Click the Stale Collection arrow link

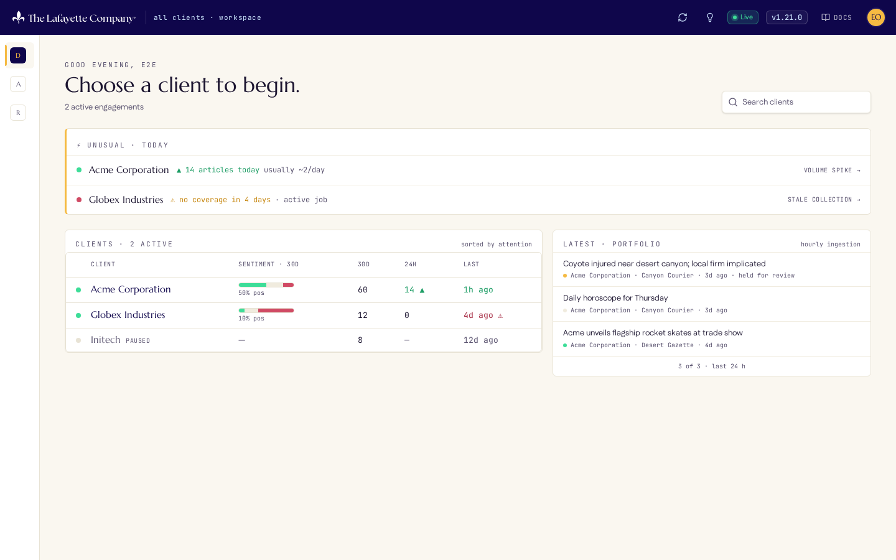pos(824,200)
